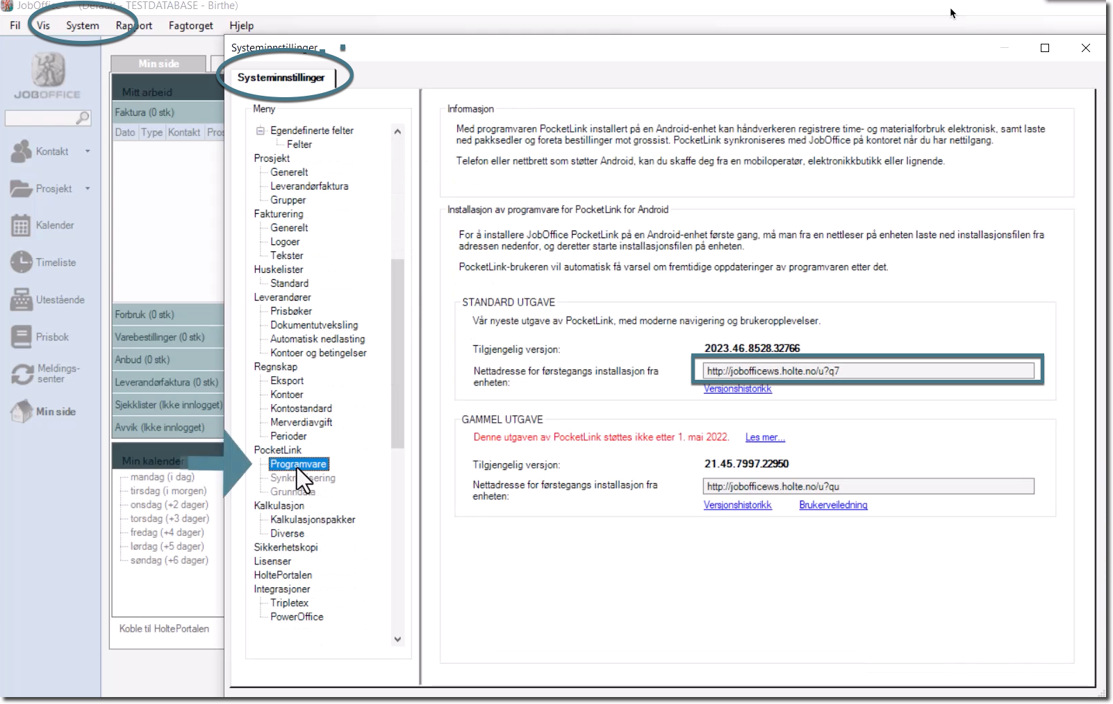Select Standard under Huskelister
This screenshot has width=1113, height=704.
290,283
